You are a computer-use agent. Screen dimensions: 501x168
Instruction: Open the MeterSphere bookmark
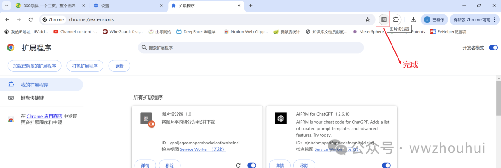pos(368,31)
